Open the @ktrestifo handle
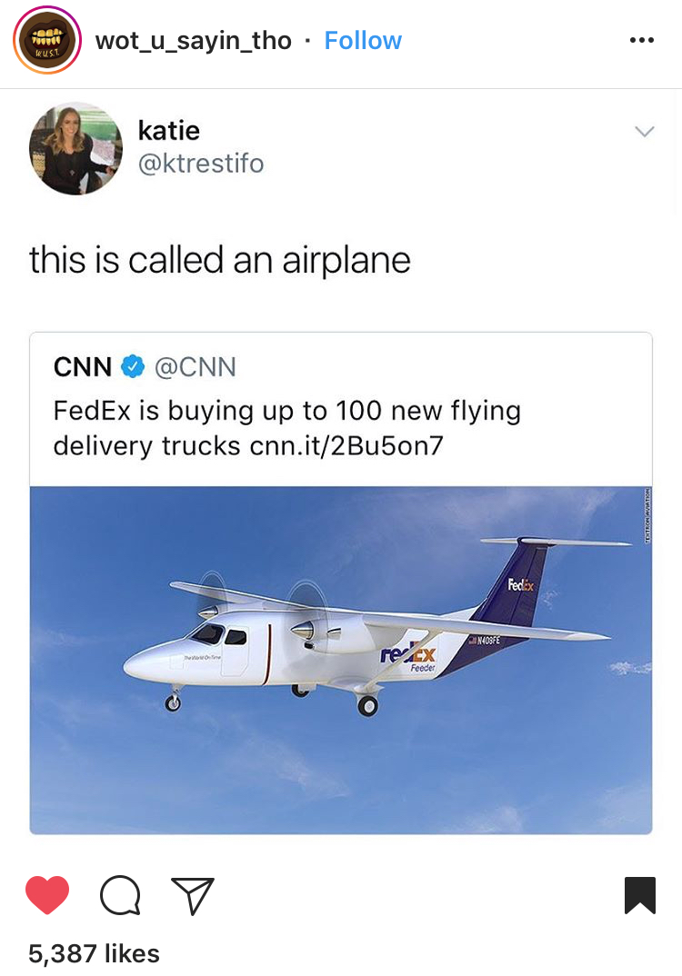 (201, 163)
